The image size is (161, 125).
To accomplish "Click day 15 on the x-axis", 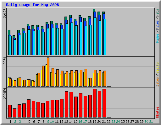I will (x=75, y=122).
